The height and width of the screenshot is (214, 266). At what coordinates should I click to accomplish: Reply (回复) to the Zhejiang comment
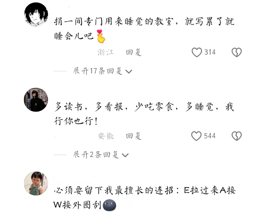[x=134, y=52]
